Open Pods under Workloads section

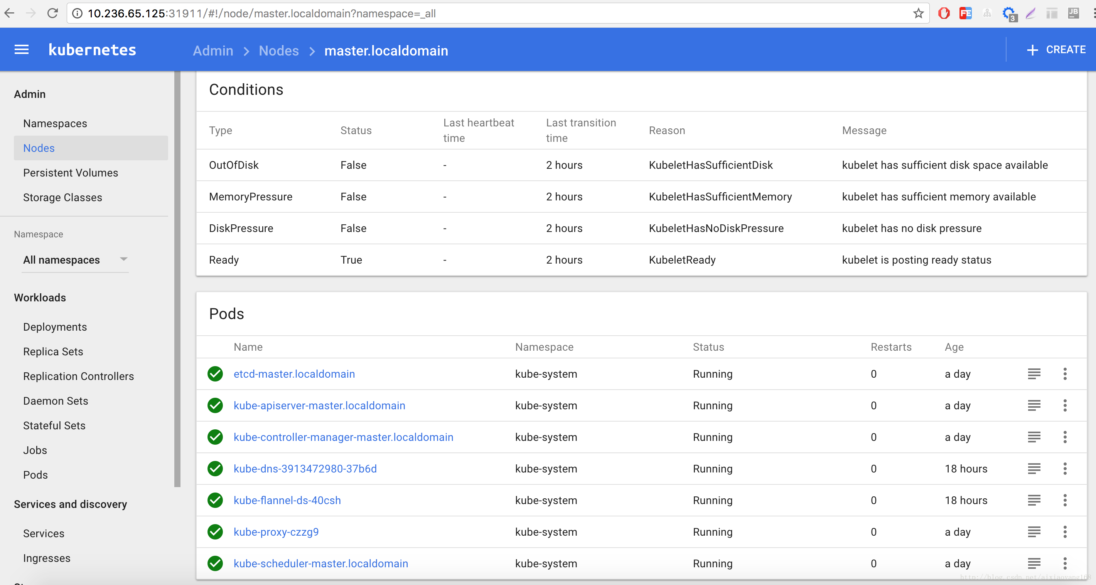(x=35, y=474)
